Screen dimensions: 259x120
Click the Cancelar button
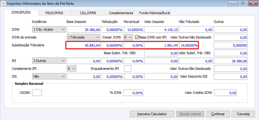point(243,114)
